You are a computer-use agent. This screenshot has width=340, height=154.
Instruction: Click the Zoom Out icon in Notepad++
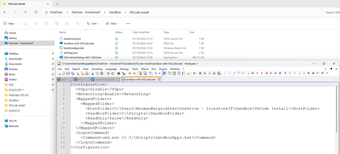click(x=134, y=73)
